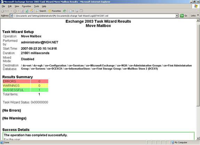Viewport: 200px width, 145px height.
Task: Click the page icon in address bar
Action: (11, 16)
